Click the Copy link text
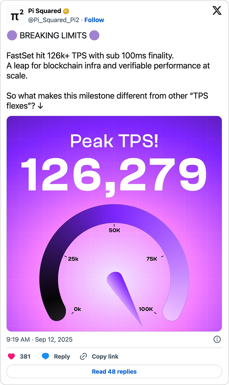 pos(105,357)
